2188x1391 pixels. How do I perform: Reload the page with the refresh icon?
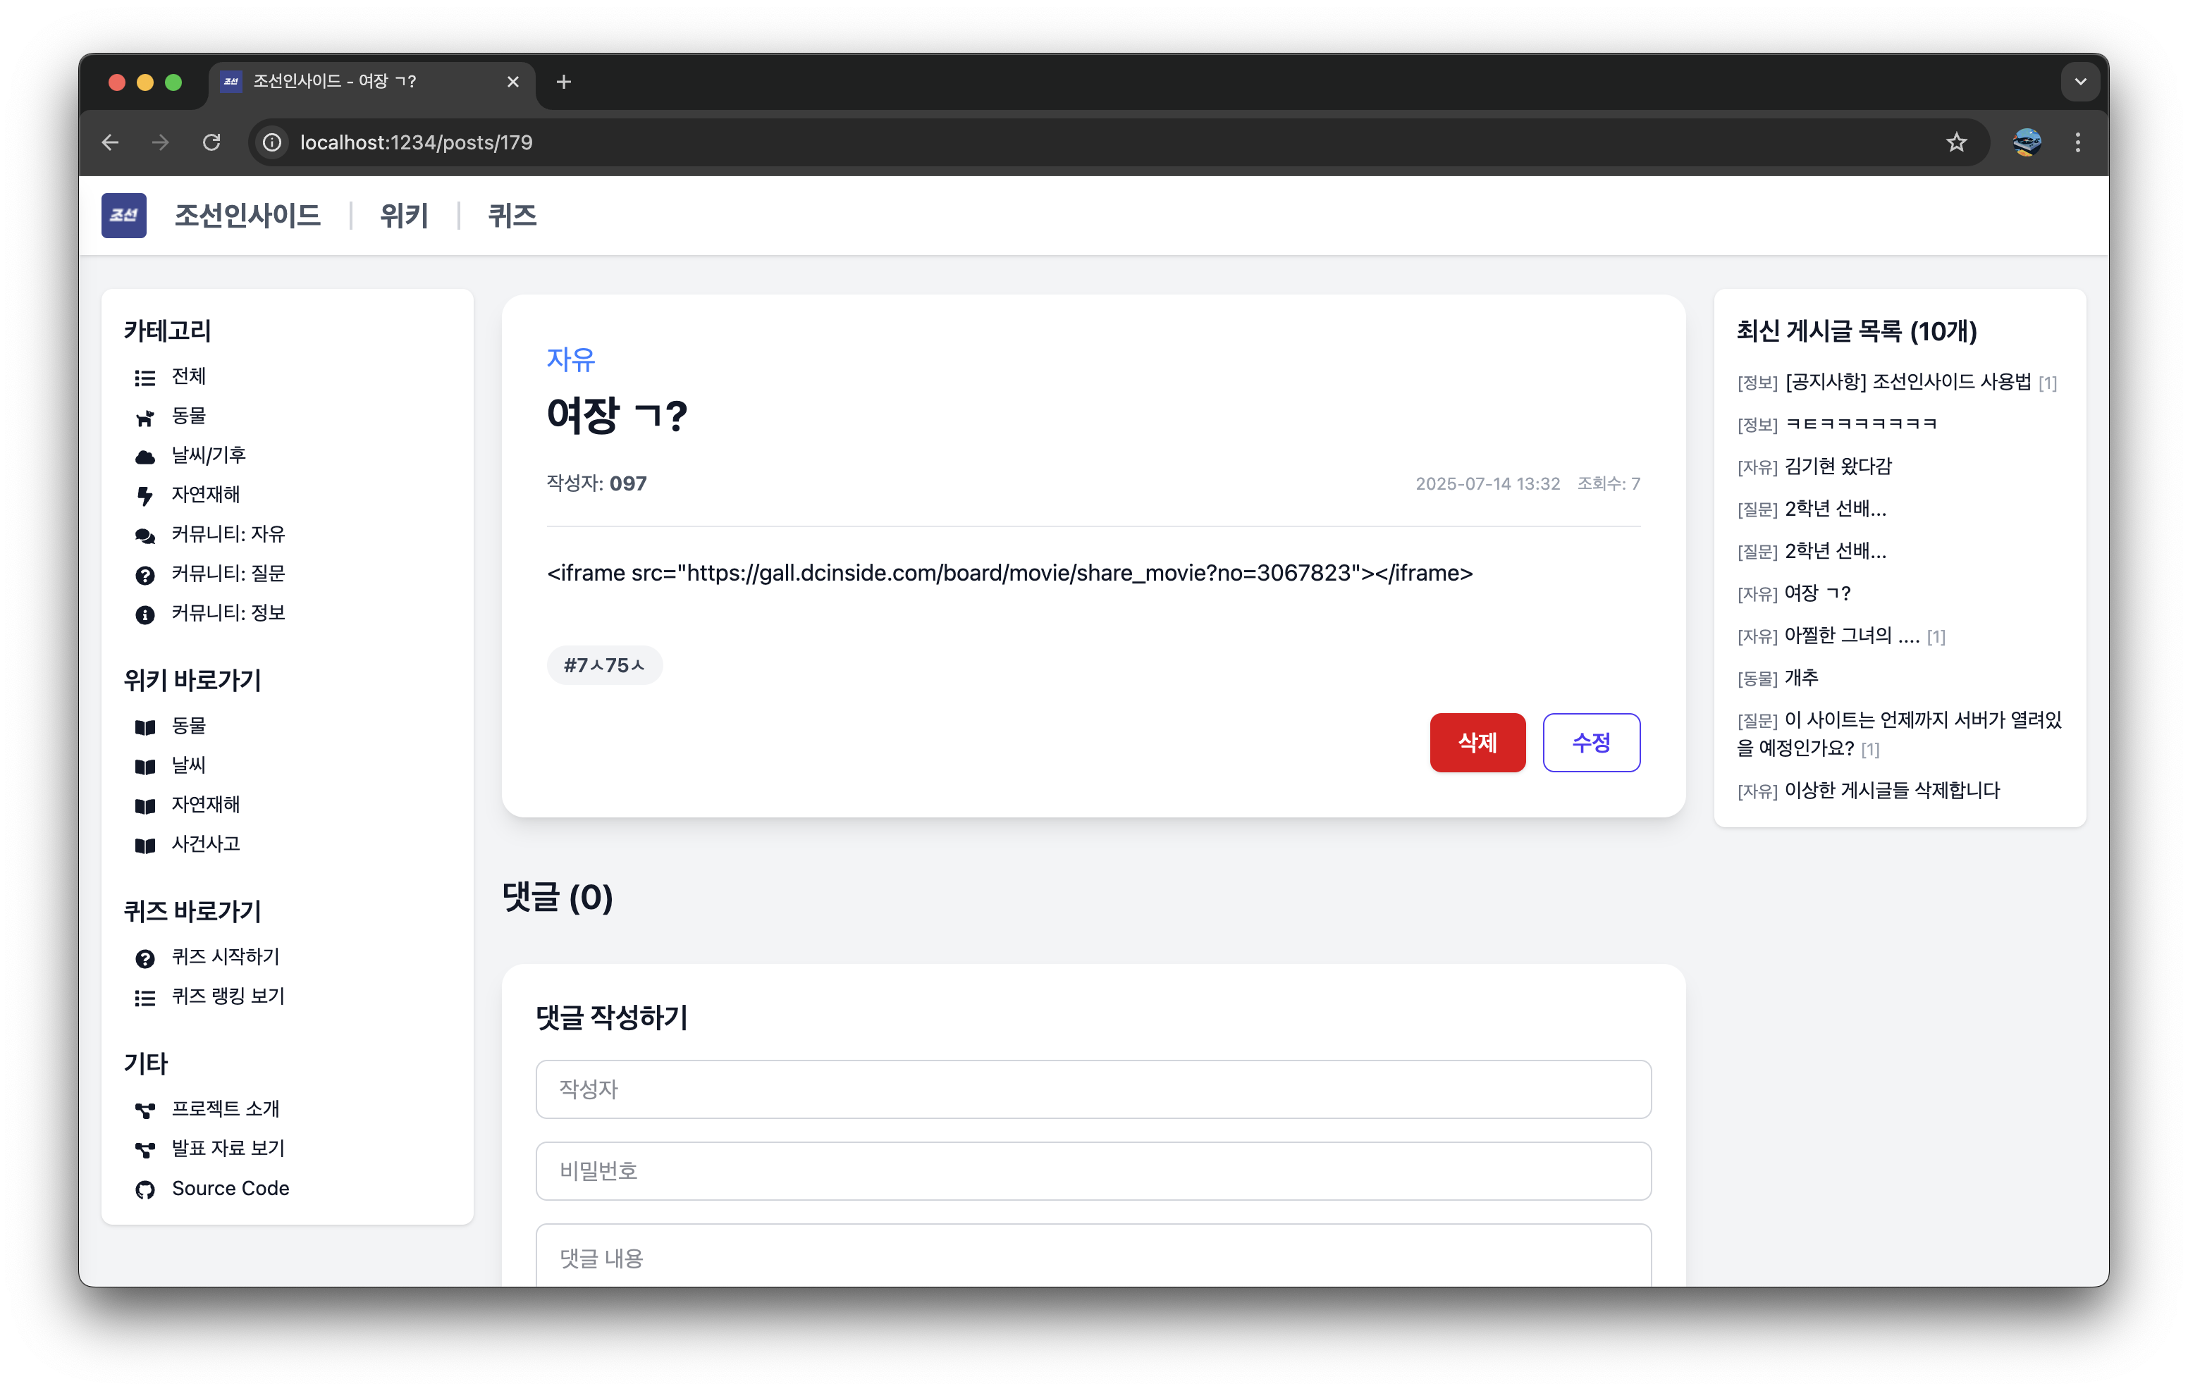click(211, 142)
